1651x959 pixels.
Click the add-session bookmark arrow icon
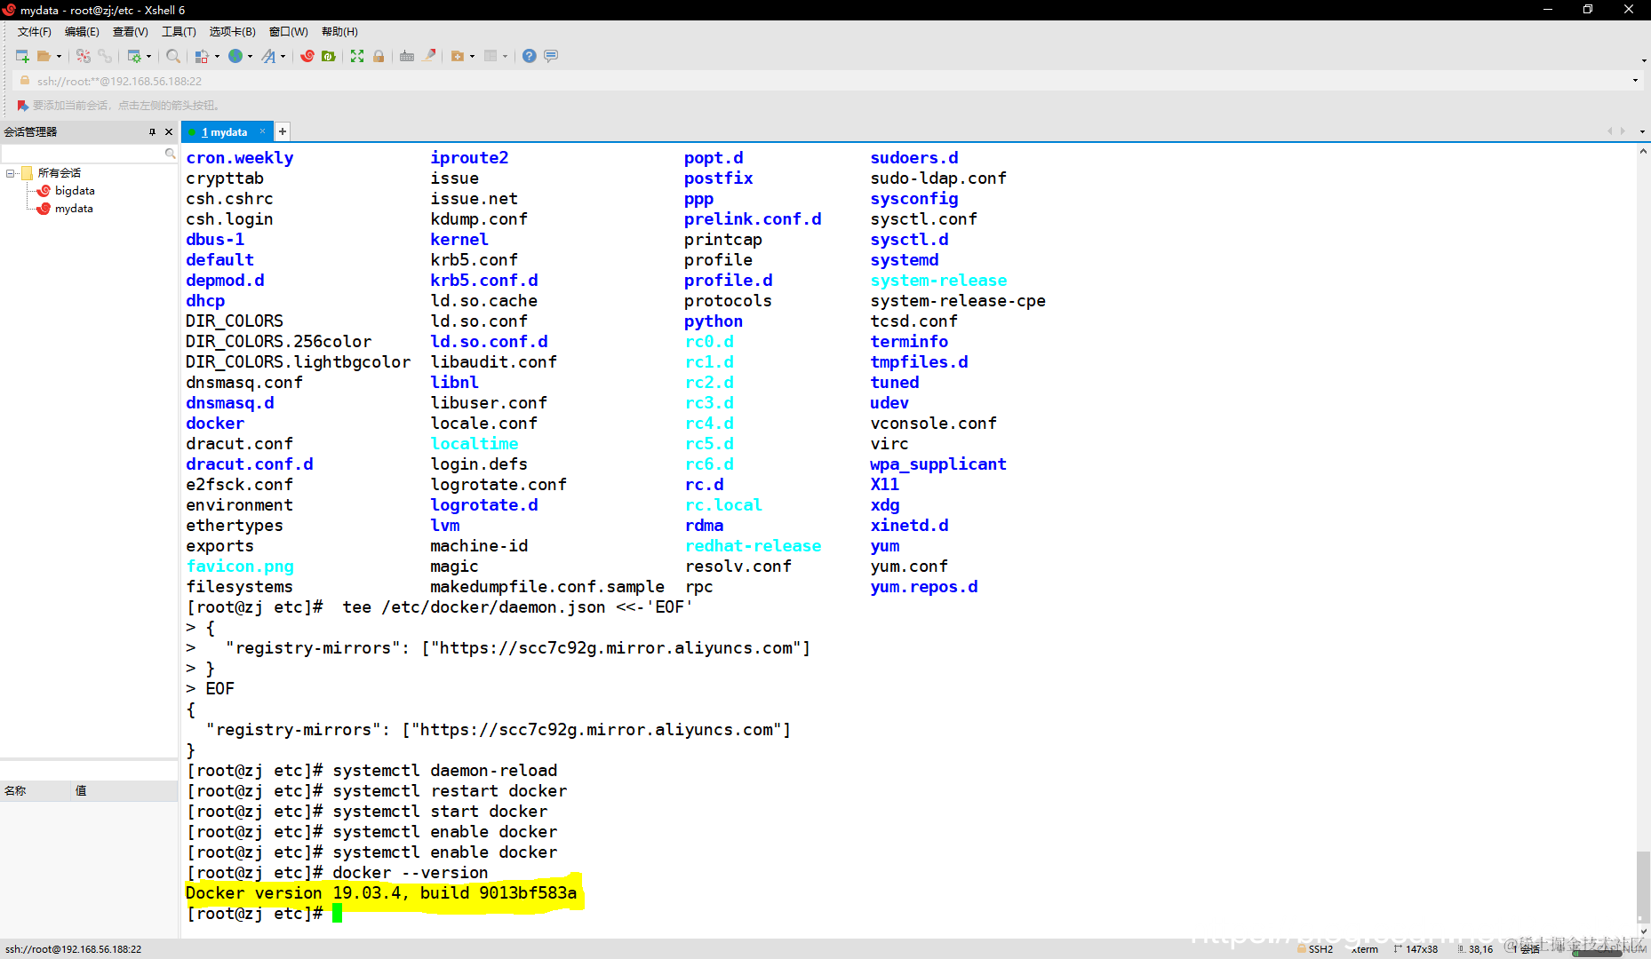[x=23, y=105]
